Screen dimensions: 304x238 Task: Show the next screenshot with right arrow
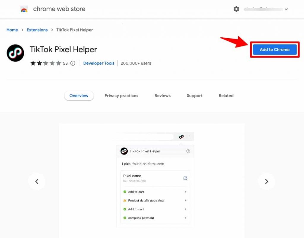coord(266,181)
